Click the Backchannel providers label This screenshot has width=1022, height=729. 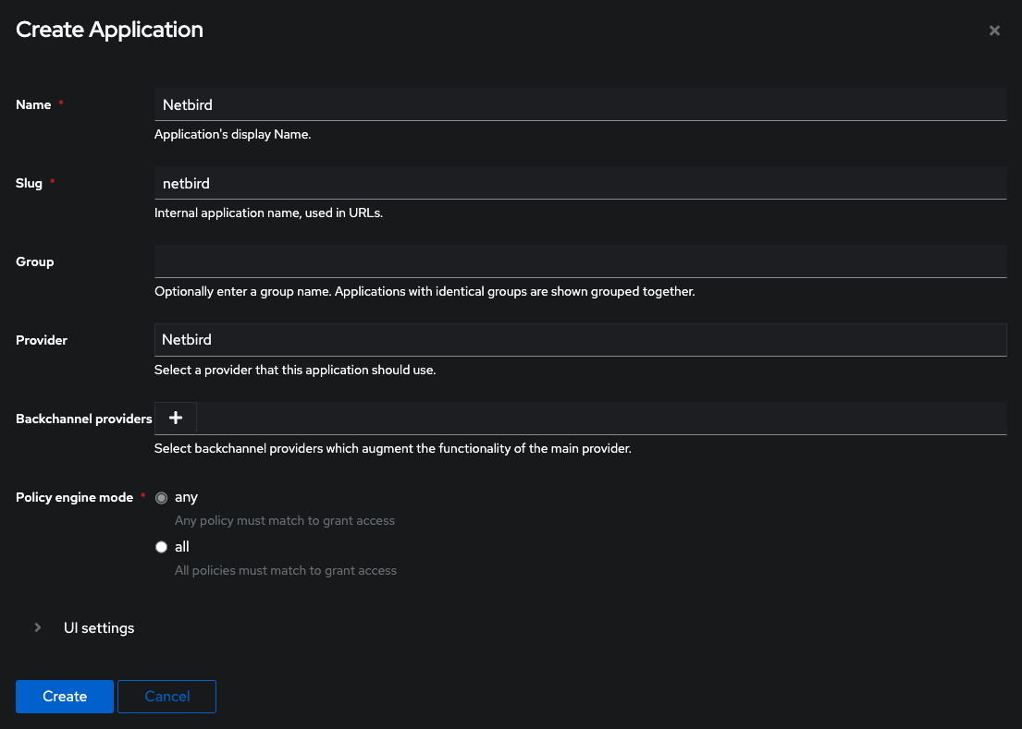[83, 419]
